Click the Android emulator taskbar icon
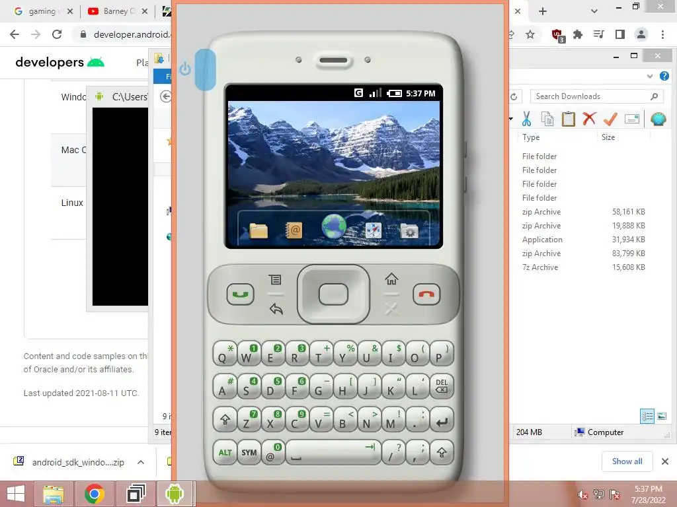The width and height of the screenshot is (677, 507). (175, 494)
